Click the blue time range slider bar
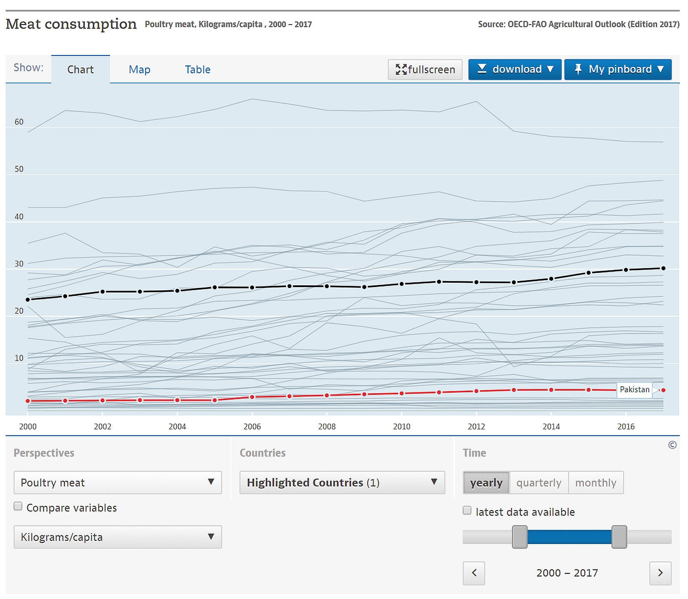Image resolution: width=688 pixels, height=599 pixels. (x=569, y=537)
